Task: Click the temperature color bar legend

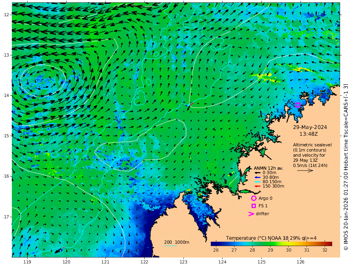Action: (x=271, y=244)
